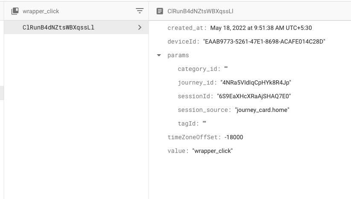Select the deviceId field name
The width and height of the screenshot is (351, 199).
coord(183,41)
